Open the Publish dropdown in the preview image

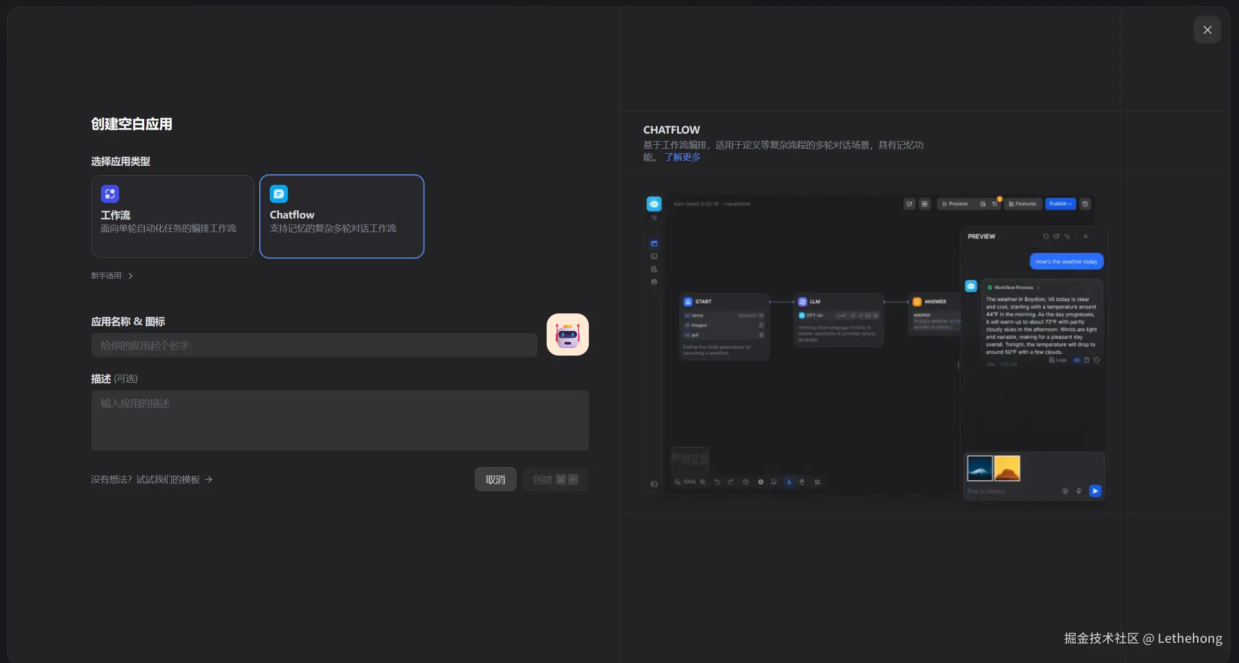tap(1060, 204)
